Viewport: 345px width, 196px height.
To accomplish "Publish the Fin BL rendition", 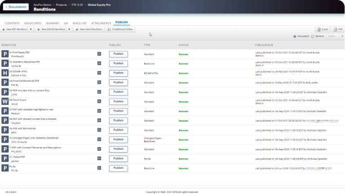I will click(x=119, y=168).
